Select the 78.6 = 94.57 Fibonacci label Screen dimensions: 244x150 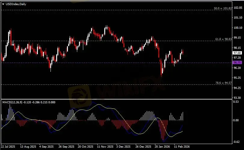[x=223, y=83]
